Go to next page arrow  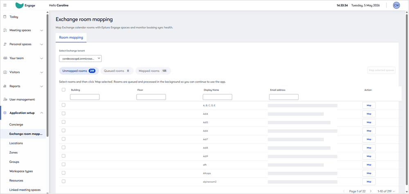click(371, 191)
